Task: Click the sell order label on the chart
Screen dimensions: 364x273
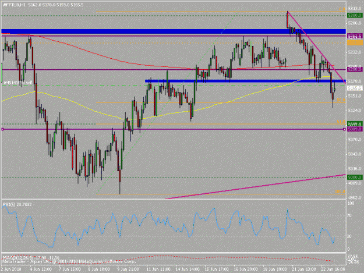Action: click(17, 82)
